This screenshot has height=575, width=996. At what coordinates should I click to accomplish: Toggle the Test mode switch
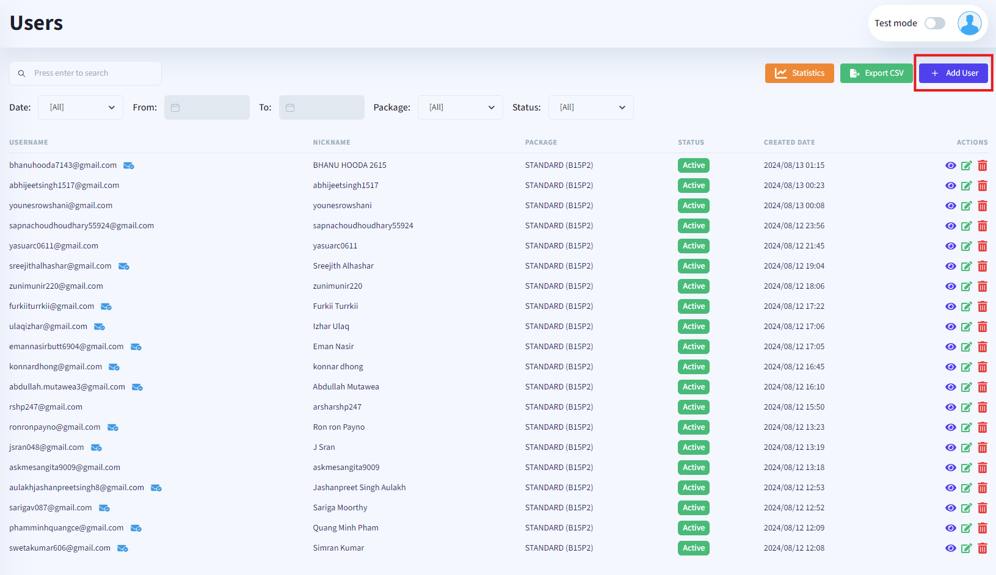click(x=934, y=23)
